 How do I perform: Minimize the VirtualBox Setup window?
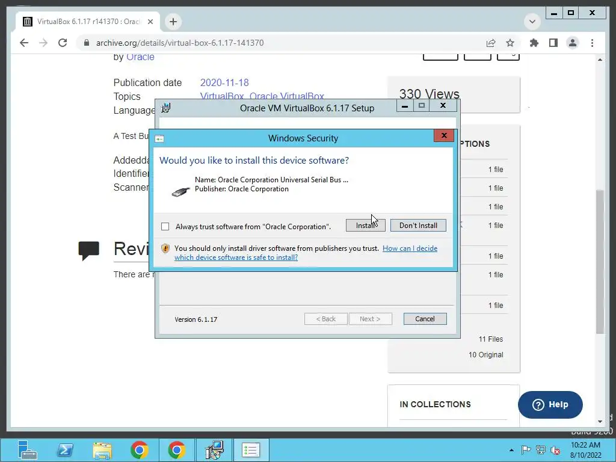point(405,106)
